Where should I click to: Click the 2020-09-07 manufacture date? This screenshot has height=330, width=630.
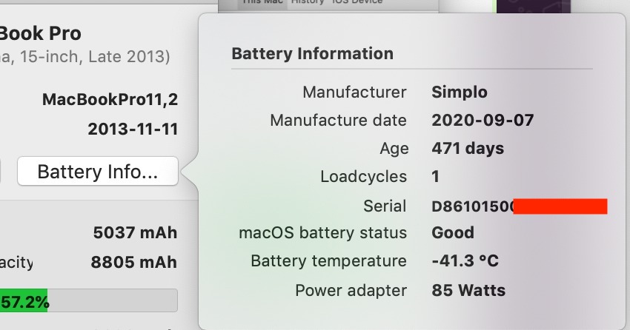(483, 120)
